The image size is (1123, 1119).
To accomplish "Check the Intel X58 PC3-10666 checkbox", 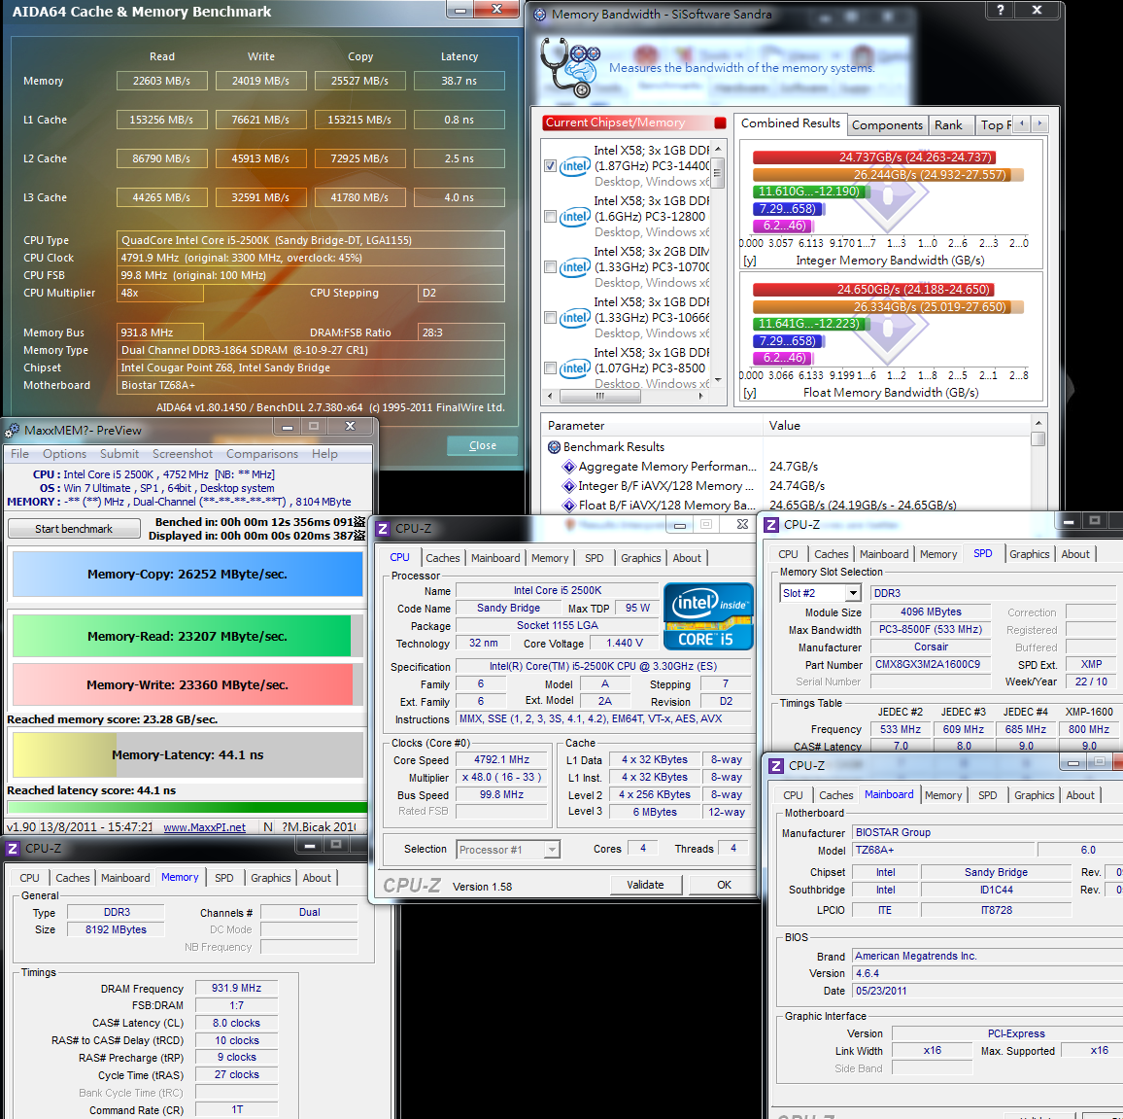I will (x=550, y=317).
